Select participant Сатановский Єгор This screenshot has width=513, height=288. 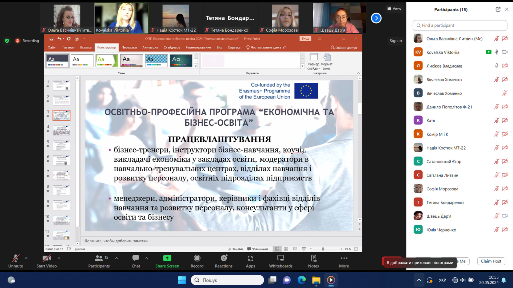click(x=460, y=161)
